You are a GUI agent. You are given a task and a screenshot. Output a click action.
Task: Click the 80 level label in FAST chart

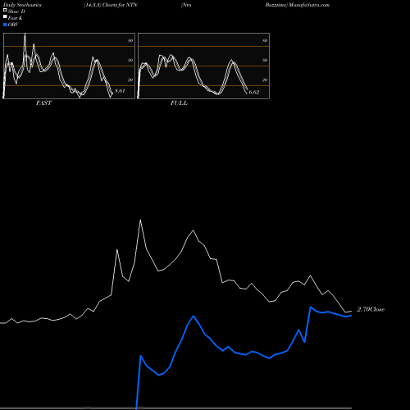(130, 40)
